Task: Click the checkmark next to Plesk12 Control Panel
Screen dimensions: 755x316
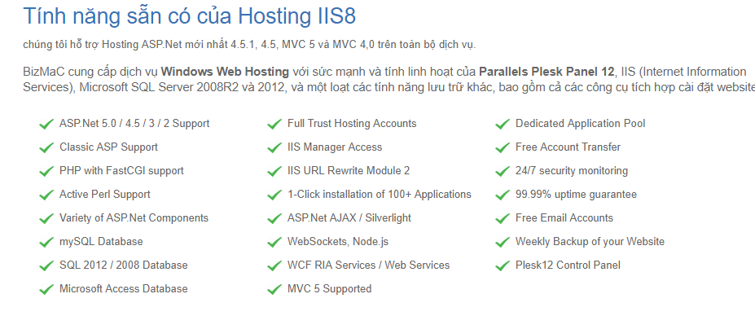Action: tap(503, 266)
